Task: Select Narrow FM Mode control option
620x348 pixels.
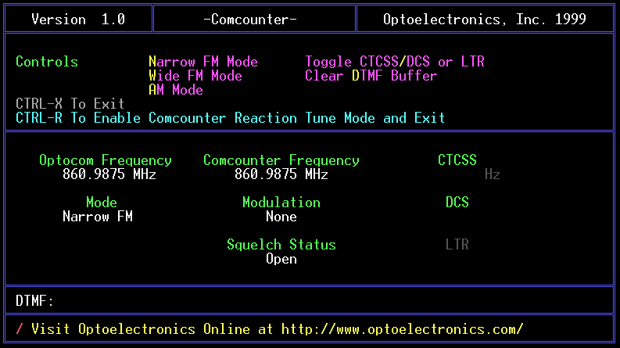Action: pyautogui.click(x=202, y=62)
